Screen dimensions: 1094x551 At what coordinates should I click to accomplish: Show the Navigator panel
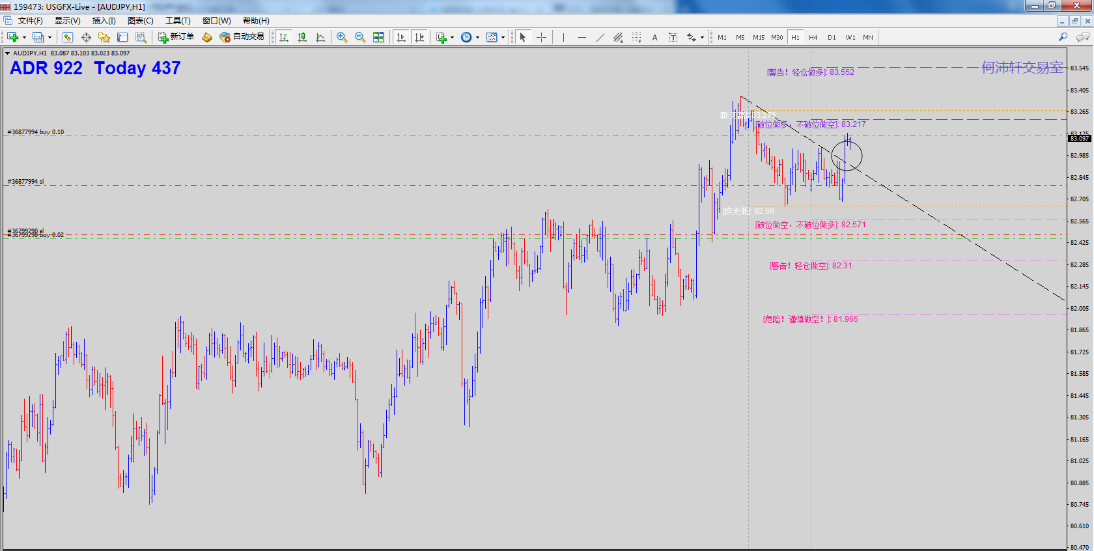pyautogui.click(x=104, y=37)
